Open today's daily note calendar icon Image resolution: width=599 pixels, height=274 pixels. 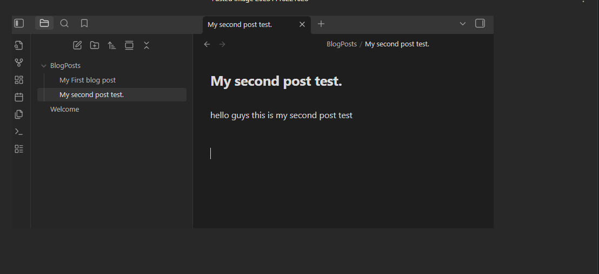coord(19,97)
